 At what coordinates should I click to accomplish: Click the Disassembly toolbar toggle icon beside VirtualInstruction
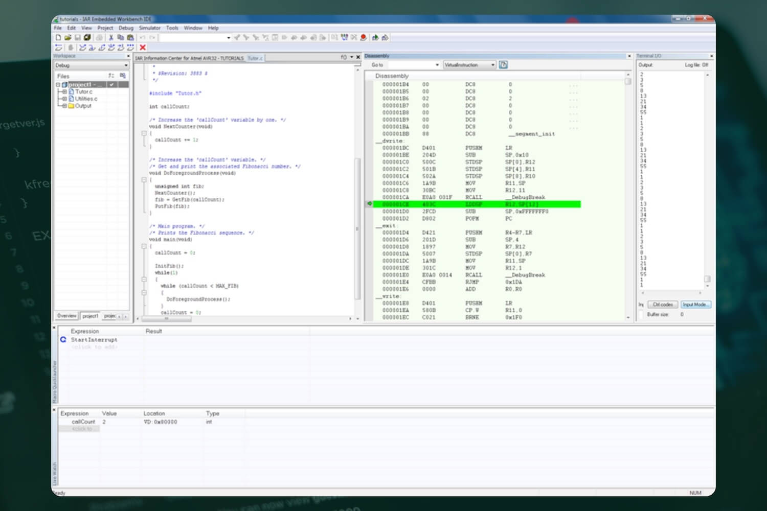503,65
